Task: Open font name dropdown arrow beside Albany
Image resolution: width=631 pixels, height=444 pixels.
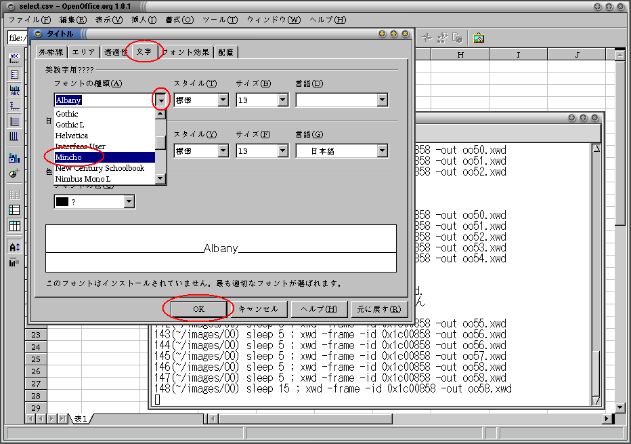Action: click(x=161, y=100)
